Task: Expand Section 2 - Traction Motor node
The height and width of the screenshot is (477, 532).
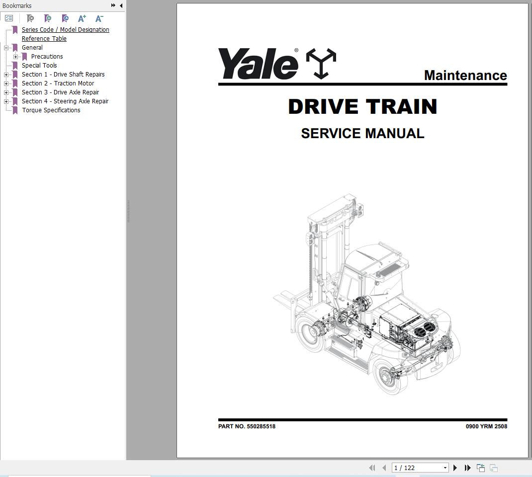Action: tap(6, 83)
